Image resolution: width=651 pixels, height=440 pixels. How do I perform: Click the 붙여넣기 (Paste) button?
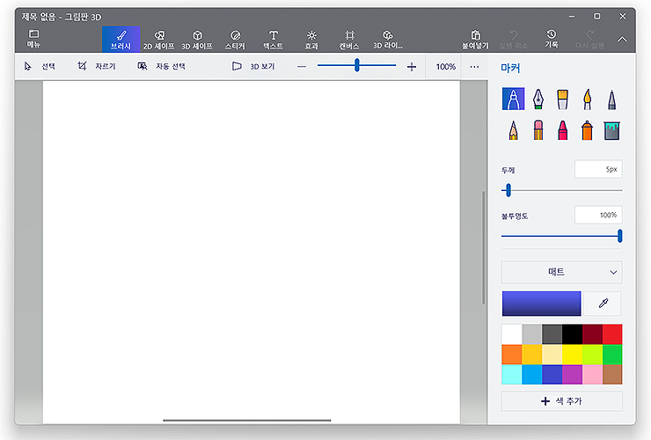[x=475, y=40]
